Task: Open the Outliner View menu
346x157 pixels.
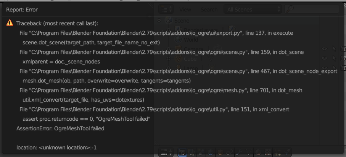Action: tap(185, 10)
